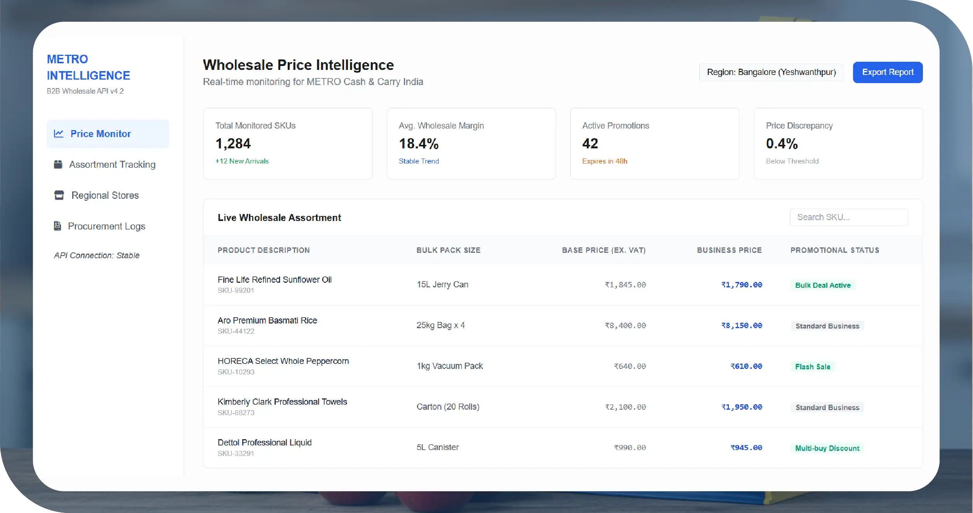Click the Search SKU input field

point(849,217)
